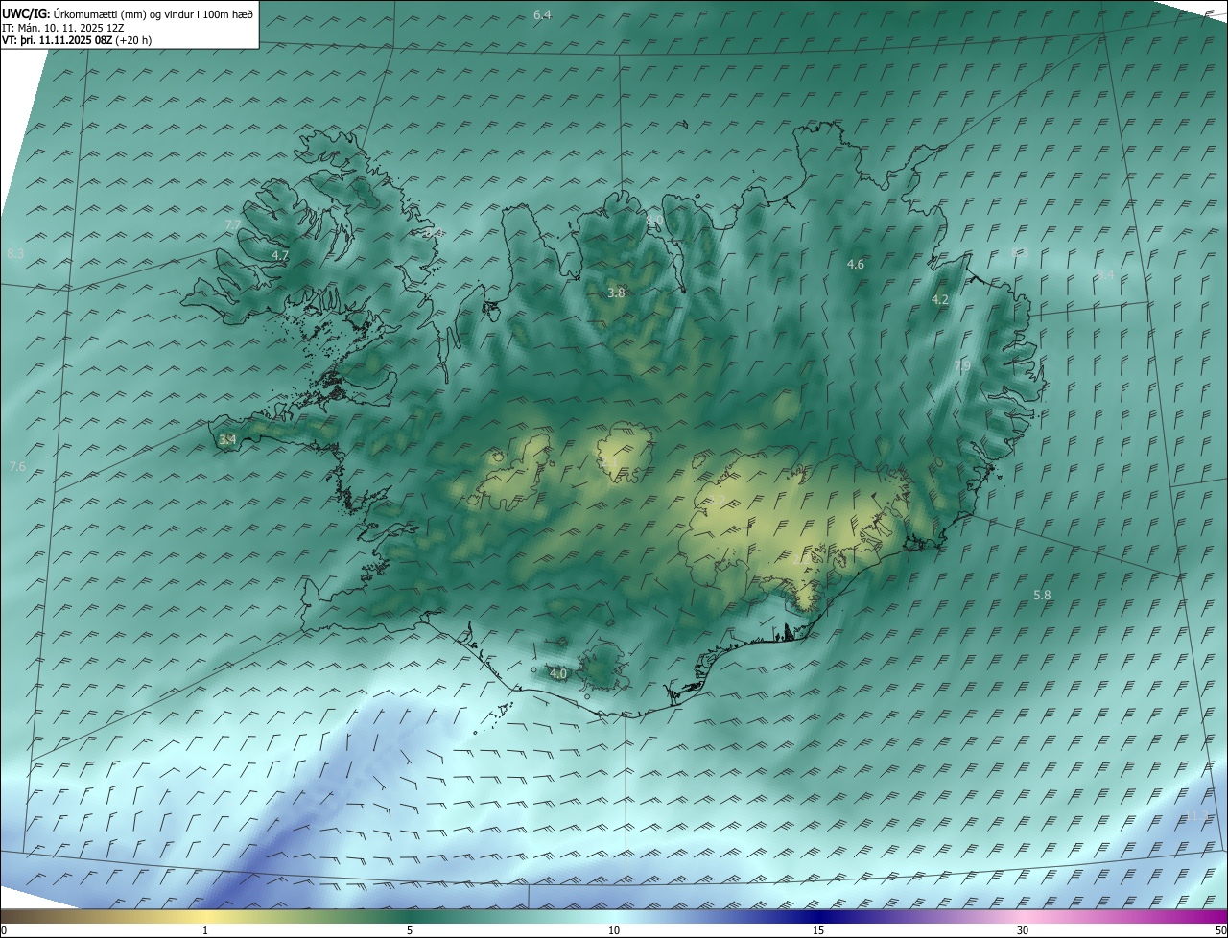Select the init time line 'IT: Mán. 10. 11. 2025 12Z'
The image size is (1228, 938).
(62, 28)
